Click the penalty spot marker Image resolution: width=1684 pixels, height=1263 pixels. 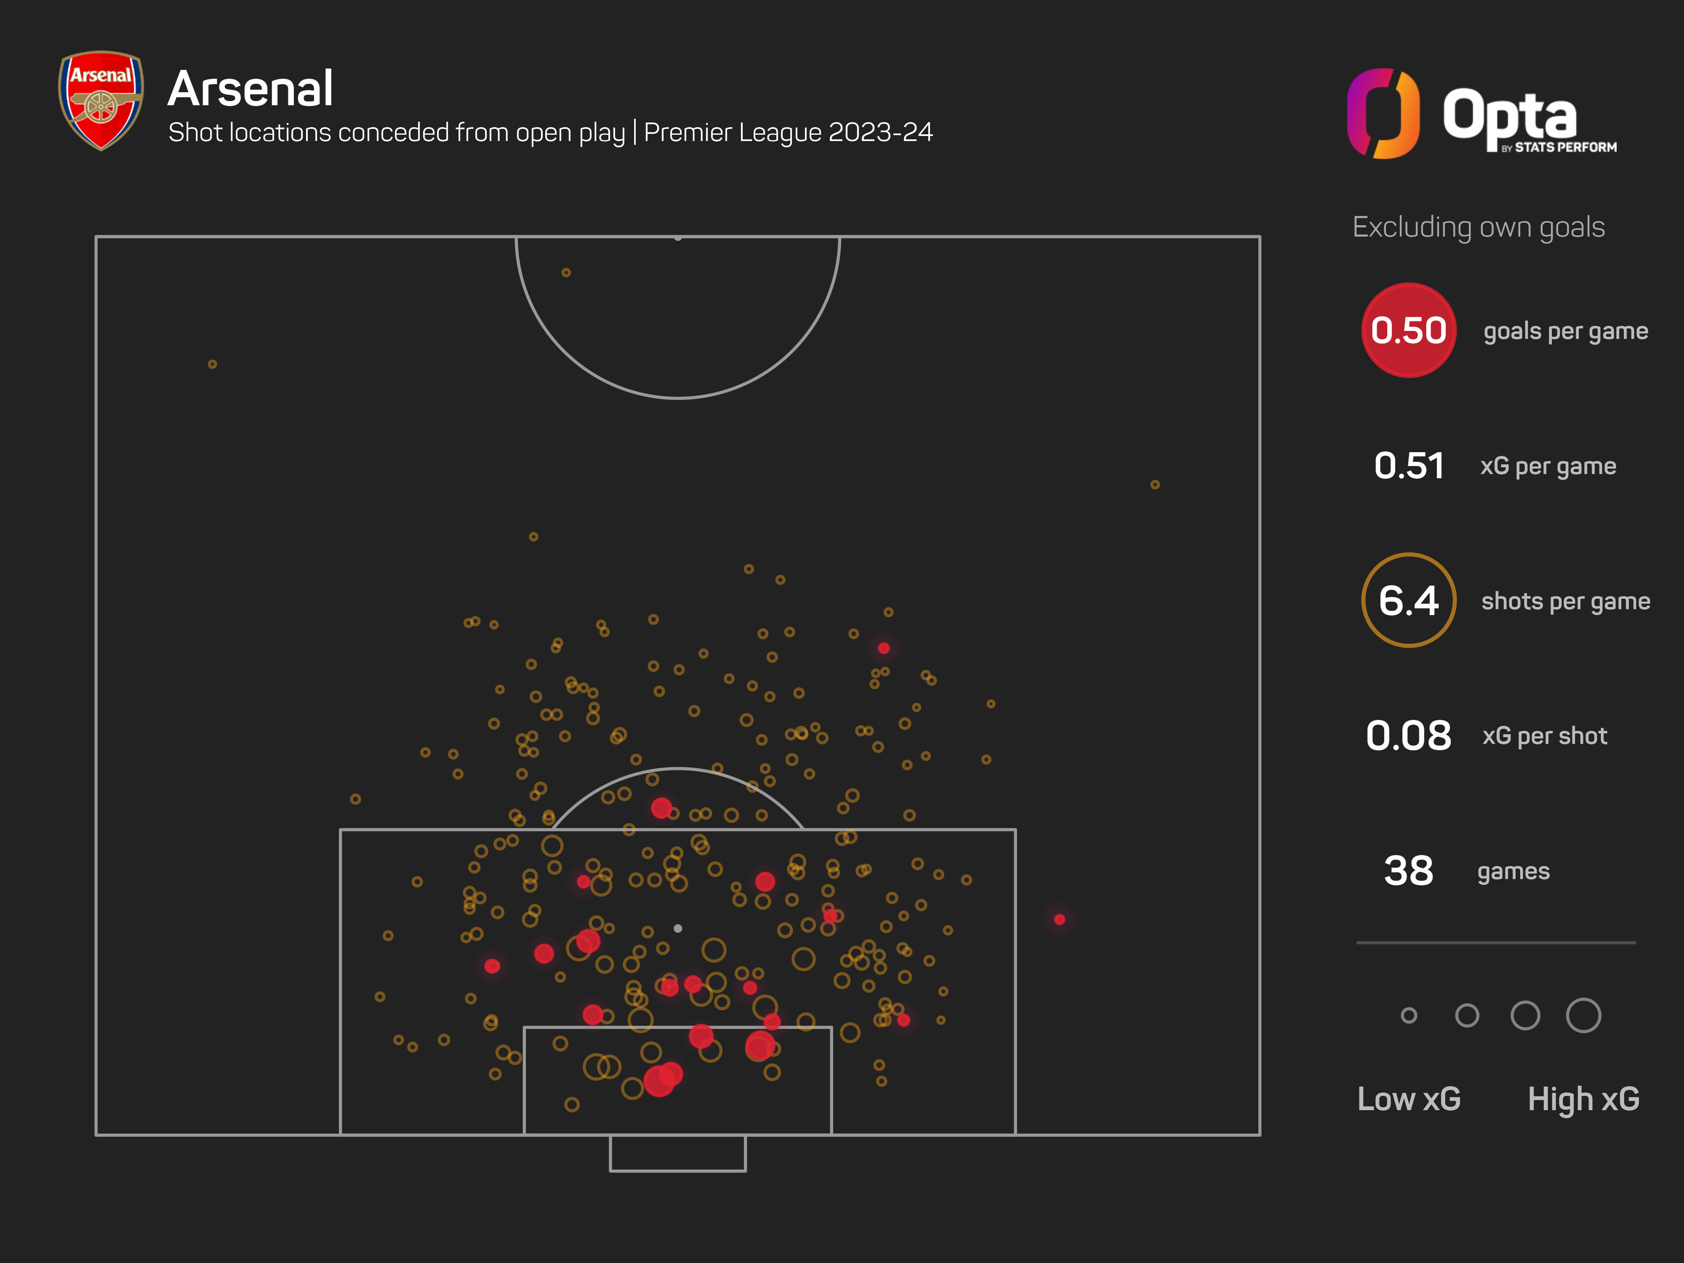coord(677,928)
